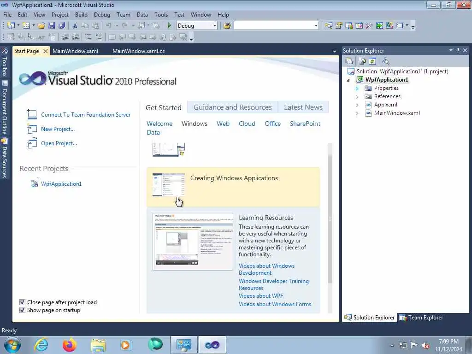
Task: Expand the App.xaml node
Action: [357, 106]
